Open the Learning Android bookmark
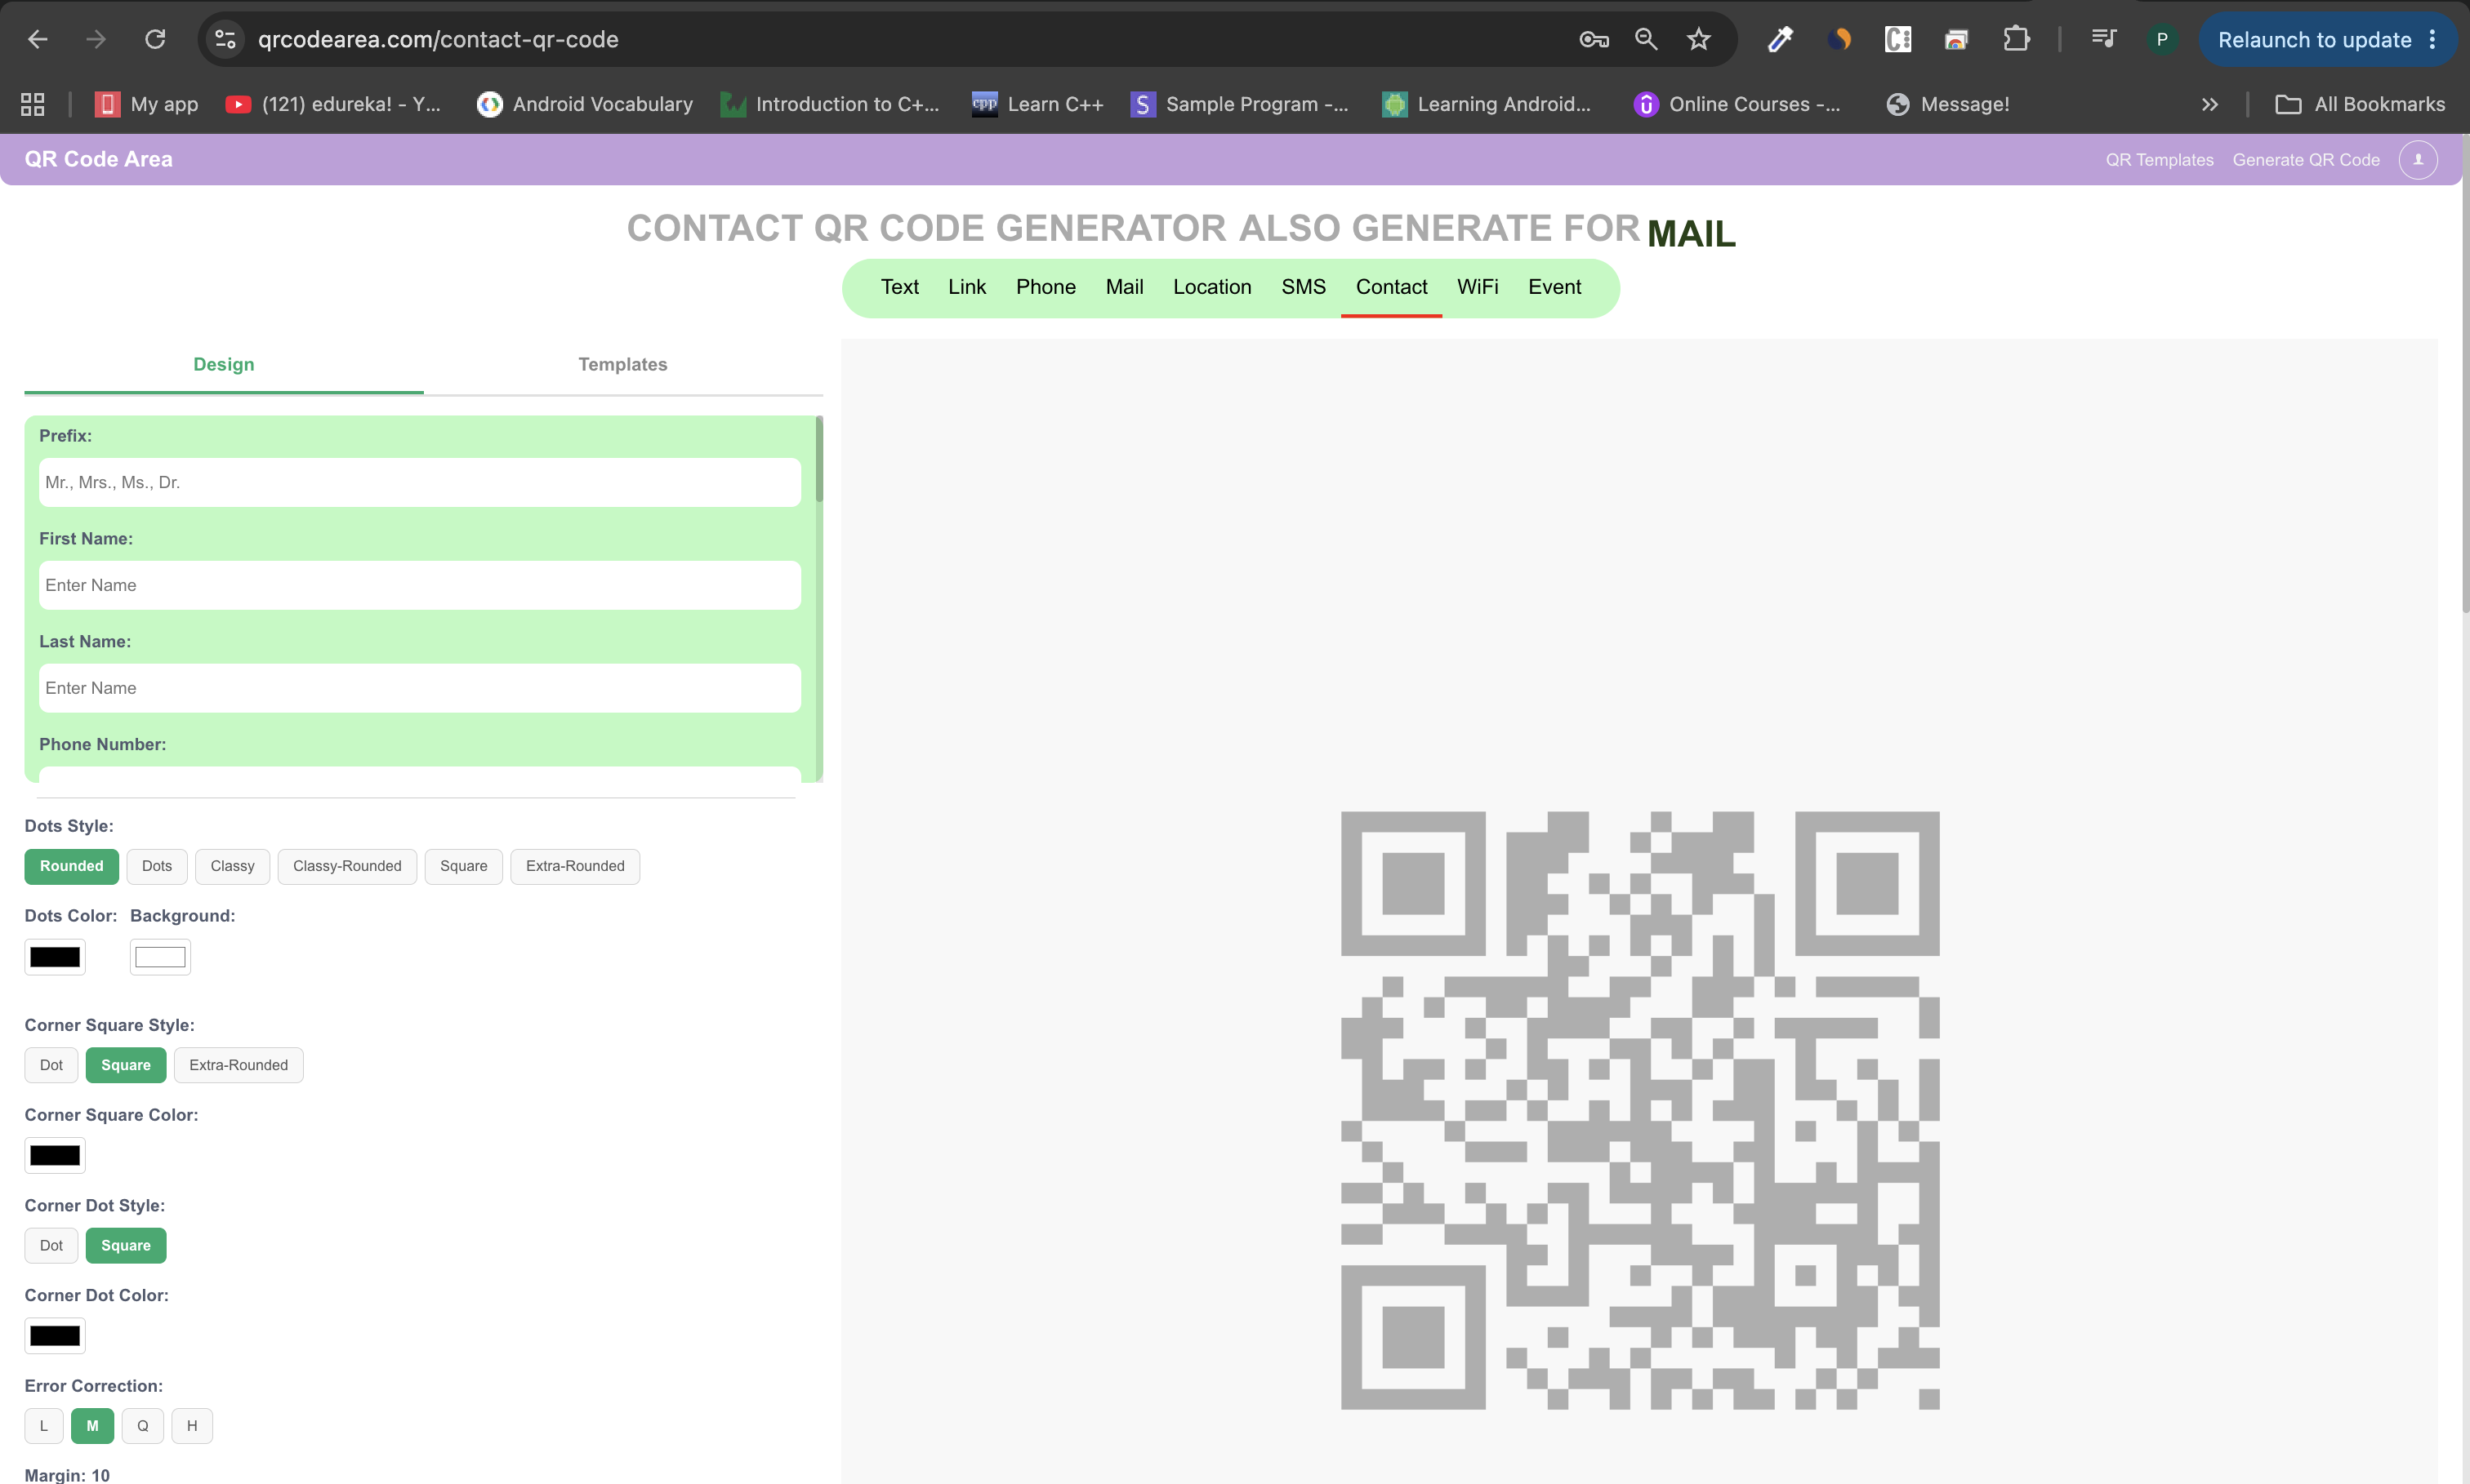The height and width of the screenshot is (1484, 2470). coord(1487,104)
